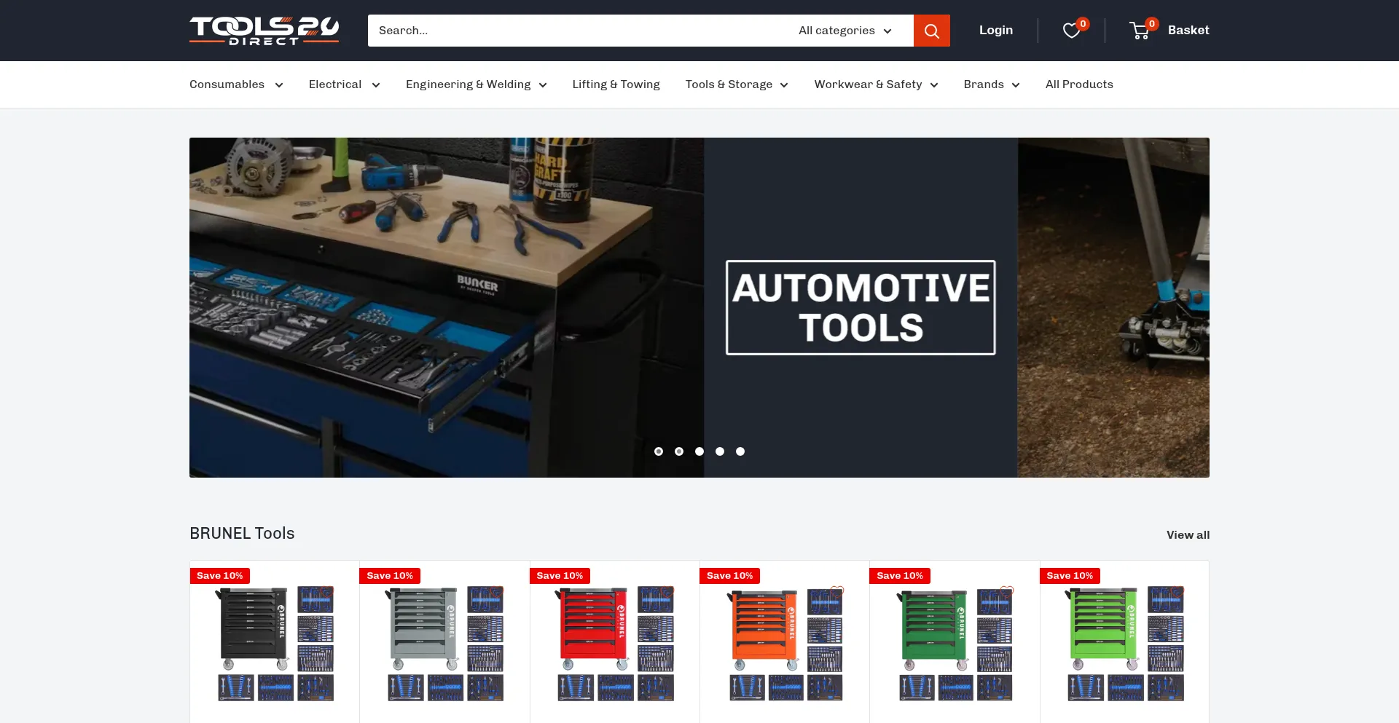
Task: Click Save 10% badge on black cabinet
Action: 220,576
